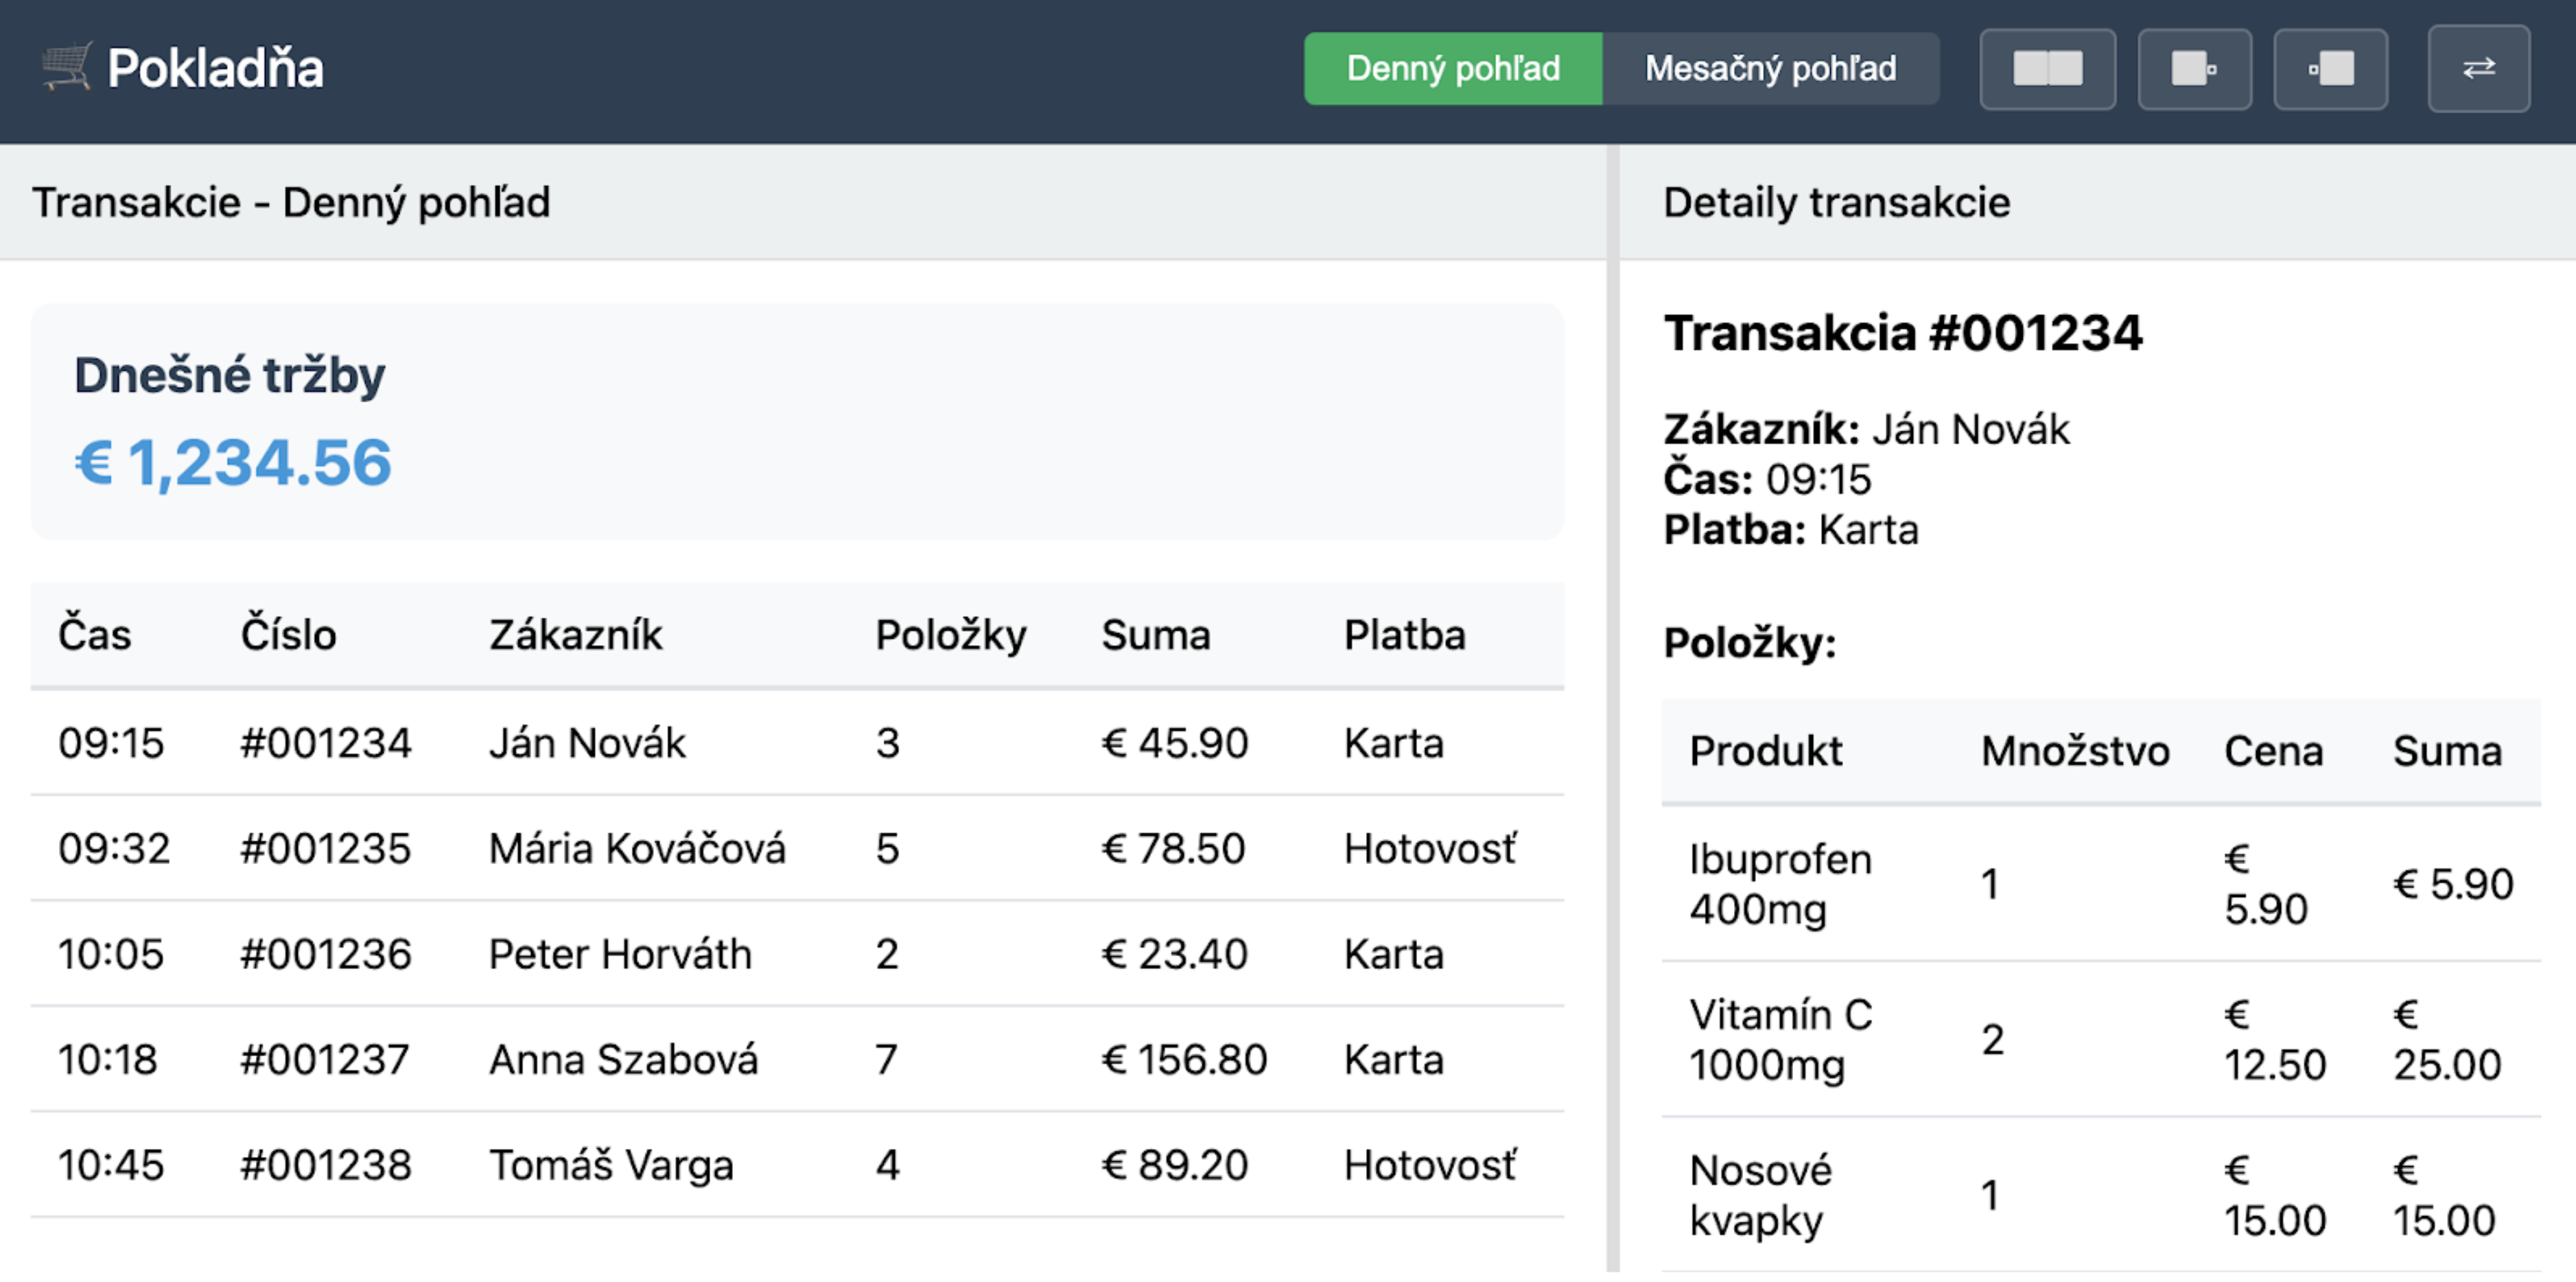The height and width of the screenshot is (1282, 2576).
Task: Select the split dual-panel layout icon
Action: click(2046, 67)
